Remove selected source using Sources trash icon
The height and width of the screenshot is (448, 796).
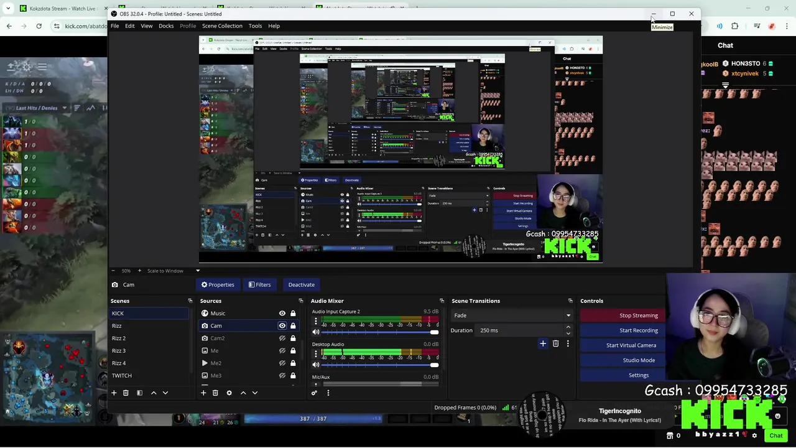pos(215,393)
